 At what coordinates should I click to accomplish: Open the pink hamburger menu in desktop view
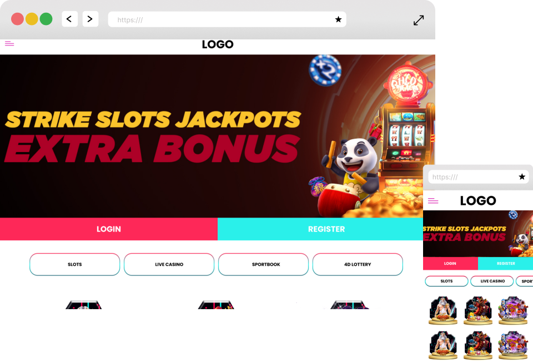click(x=9, y=43)
